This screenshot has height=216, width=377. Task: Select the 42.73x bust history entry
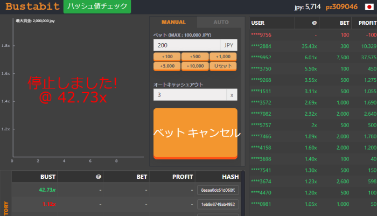(x=47, y=190)
